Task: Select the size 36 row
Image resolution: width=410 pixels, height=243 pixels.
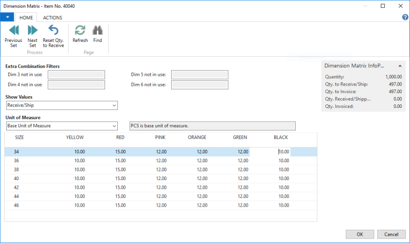Action: pos(161,161)
